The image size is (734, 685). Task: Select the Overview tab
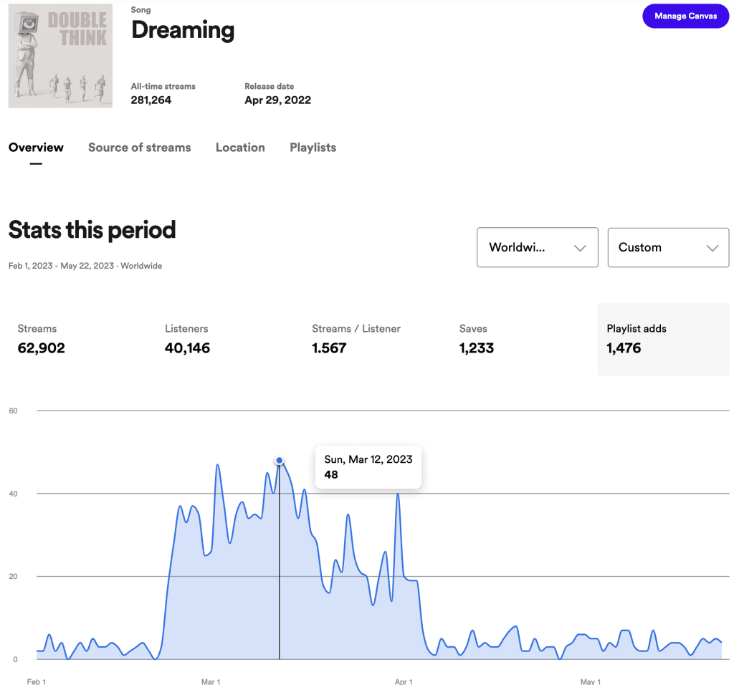point(36,148)
